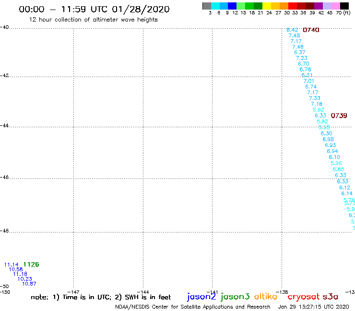Click the wave height 6.10
The image size is (355, 311).
pyautogui.click(x=334, y=157)
